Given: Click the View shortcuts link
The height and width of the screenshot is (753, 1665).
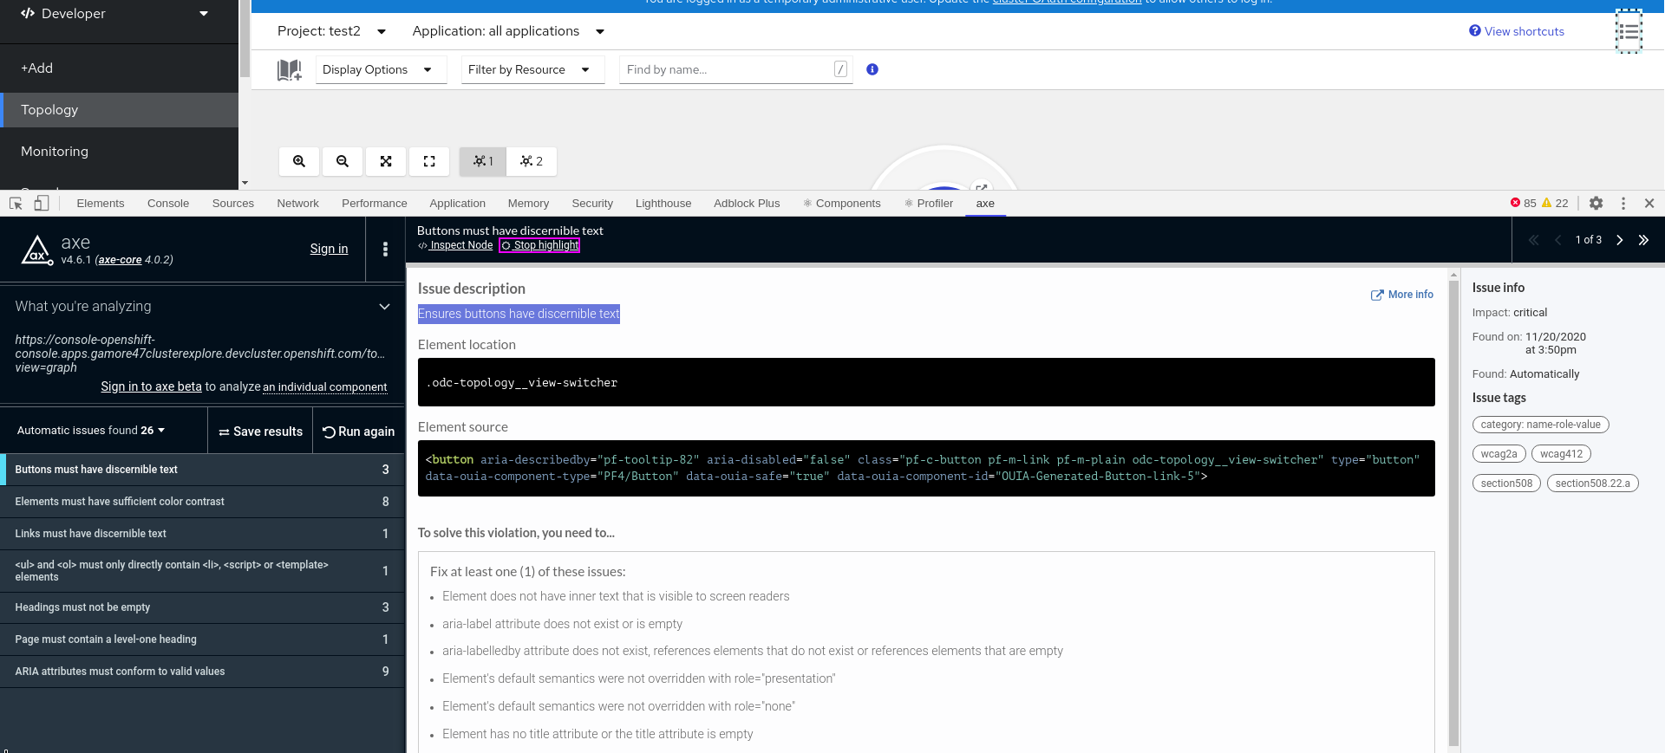Looking at the screenshot, I should pos(1517,31).
